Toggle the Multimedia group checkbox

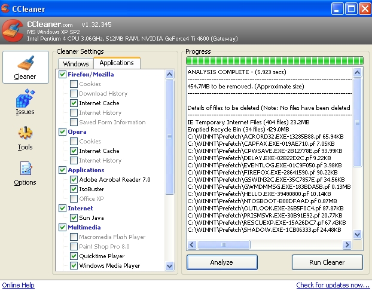click(x=63, y=228)
